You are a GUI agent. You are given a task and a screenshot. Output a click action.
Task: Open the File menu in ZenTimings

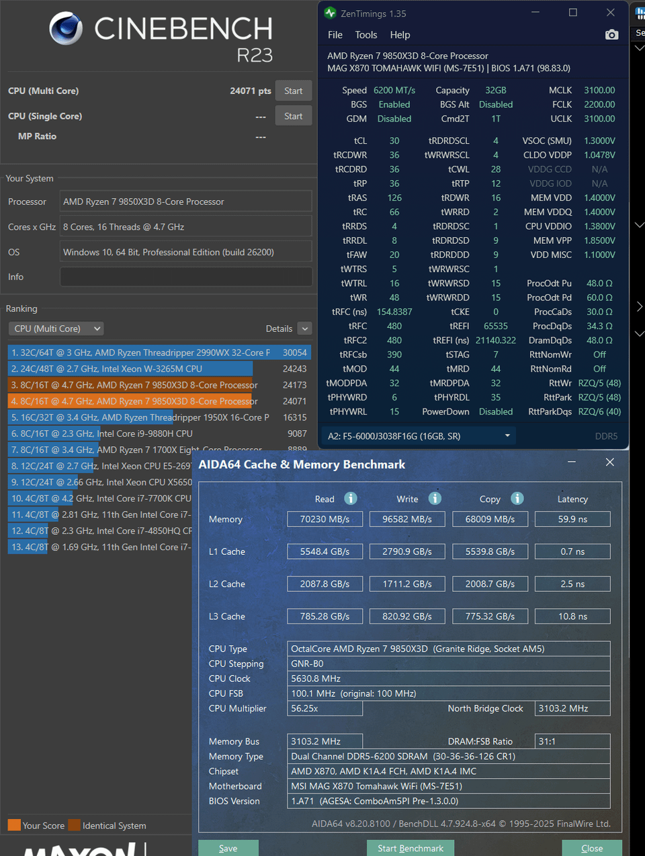tap(335, 35)
